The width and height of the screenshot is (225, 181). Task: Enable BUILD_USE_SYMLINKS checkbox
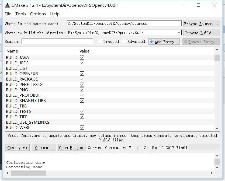coord(82,122)
